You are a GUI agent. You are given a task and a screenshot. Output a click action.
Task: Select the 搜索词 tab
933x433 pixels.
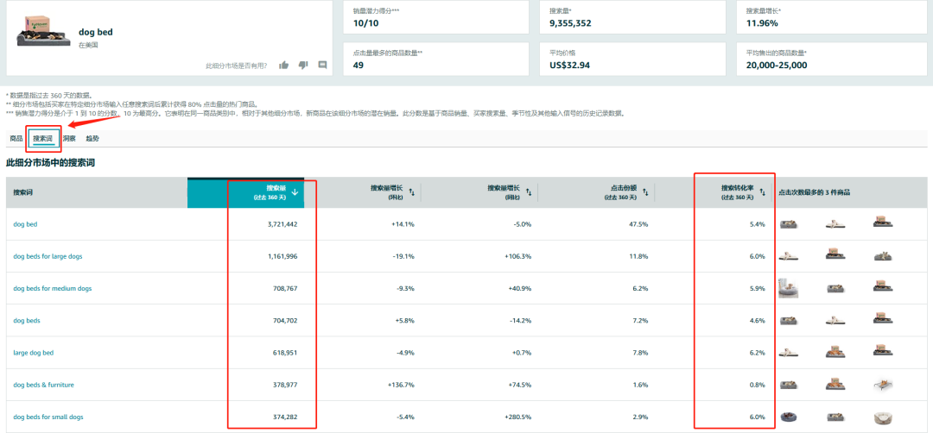pyautogui.click(x=42, y=138)
